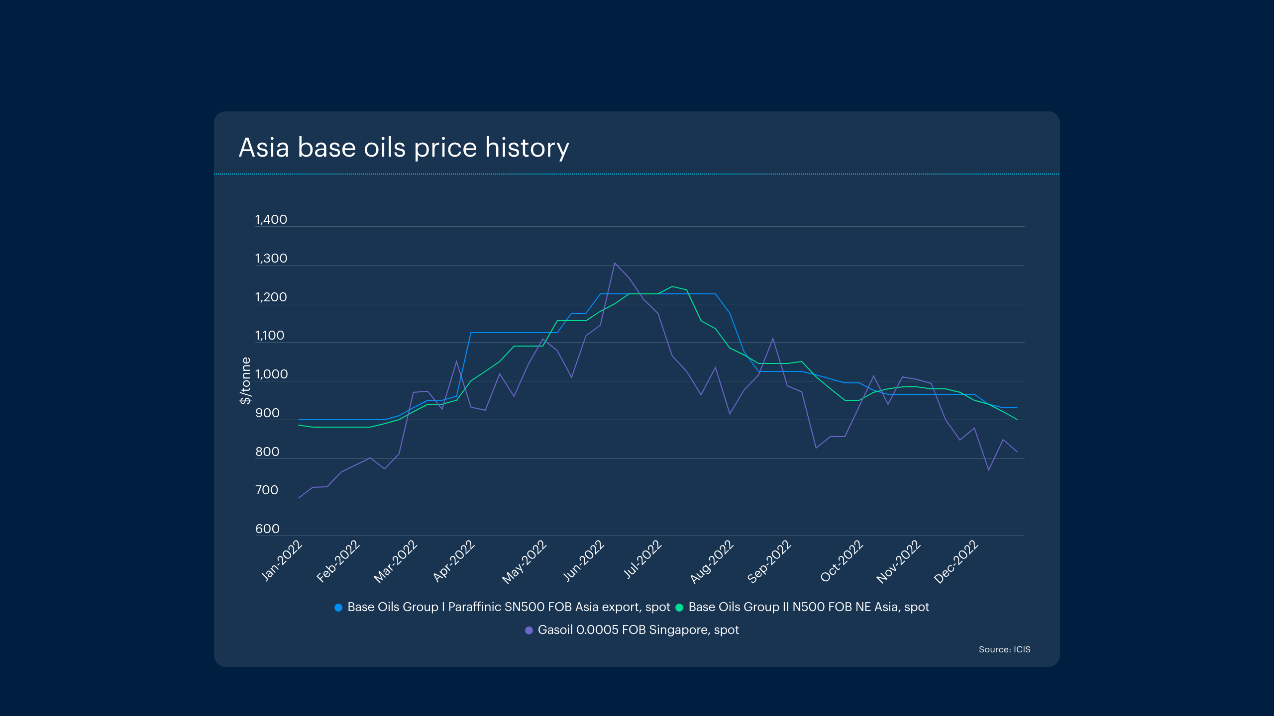The width and height of the screenshot is (1274, 716).
Task: Click the 1,000 y-axis value
Action: (x=271, y=374)
